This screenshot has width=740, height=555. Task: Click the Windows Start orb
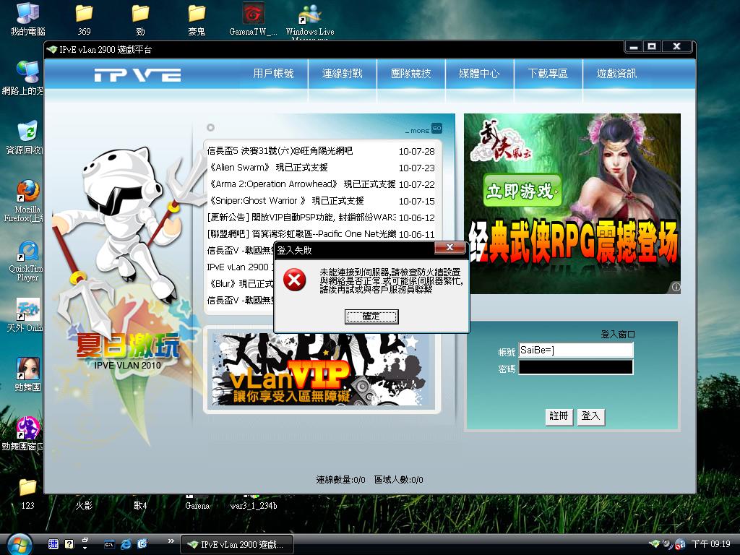tap(17, 543)
